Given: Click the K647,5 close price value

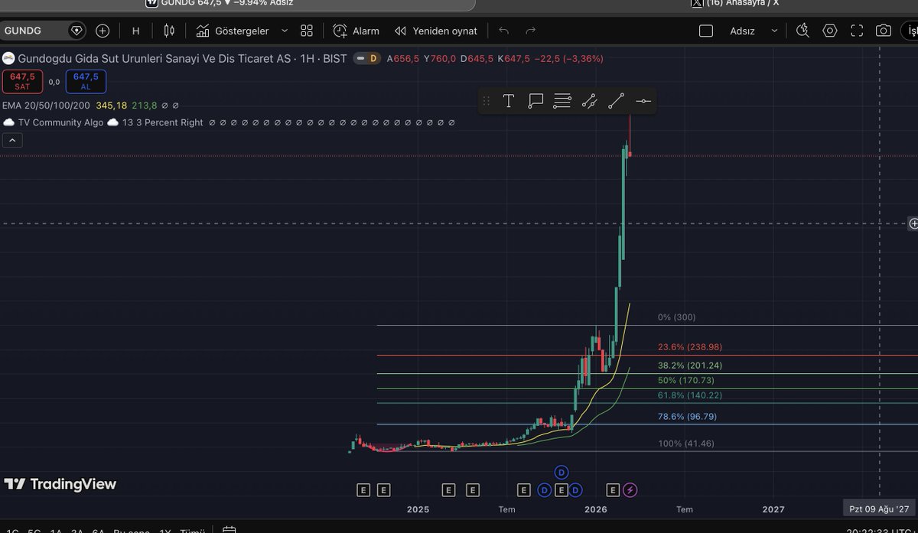Looking at the screenshot, I should click(513, 58).
